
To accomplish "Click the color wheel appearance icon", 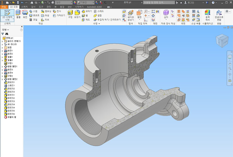I will [x=75, y=2].
